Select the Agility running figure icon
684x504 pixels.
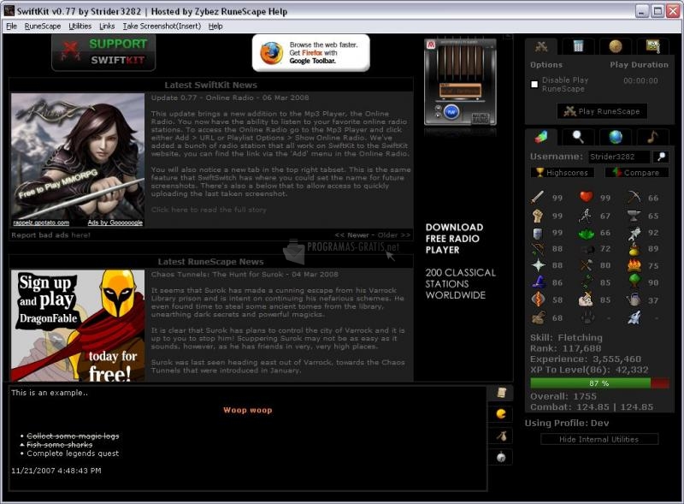[x=586, y=216]
